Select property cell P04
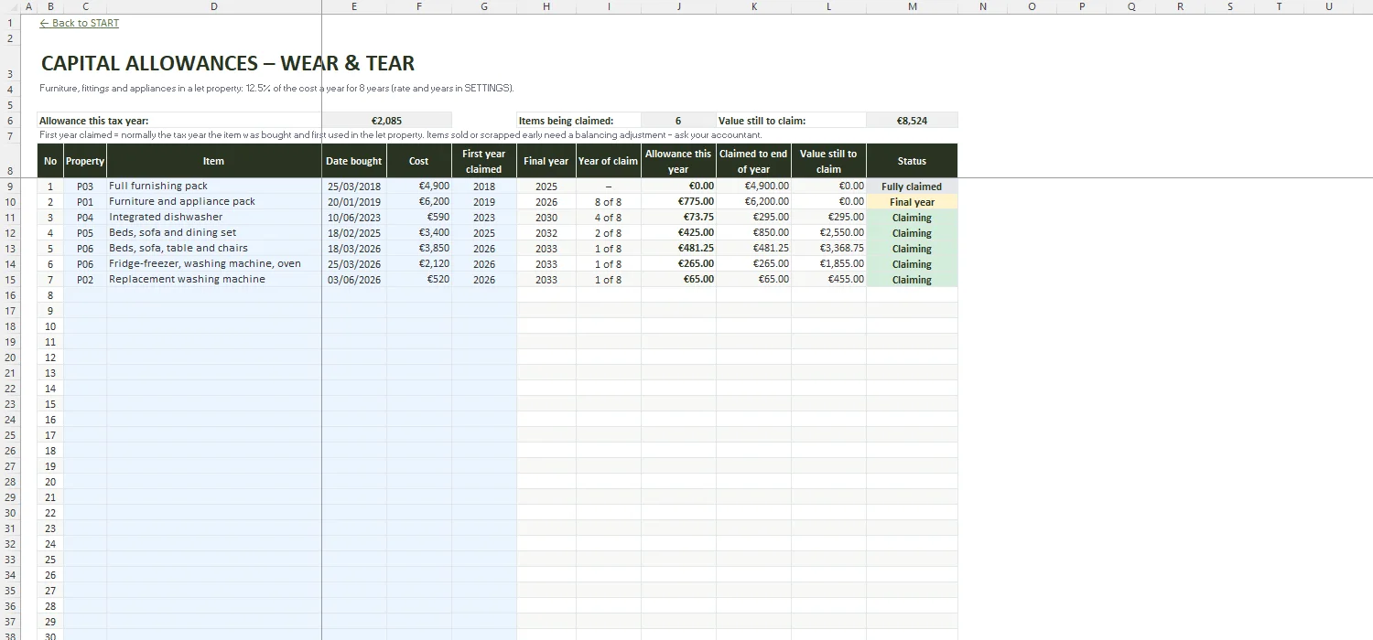The image size is (1373, 640). coord(85,218)
